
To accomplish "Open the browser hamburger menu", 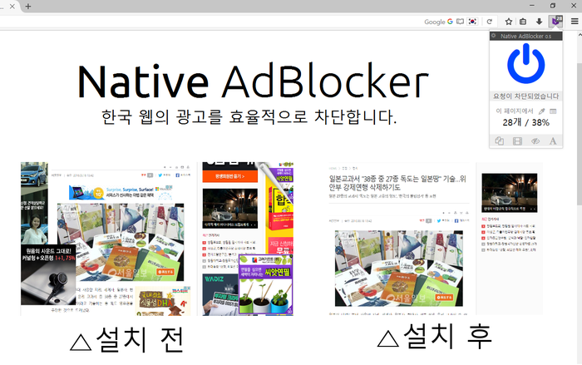I will (575, 22).
